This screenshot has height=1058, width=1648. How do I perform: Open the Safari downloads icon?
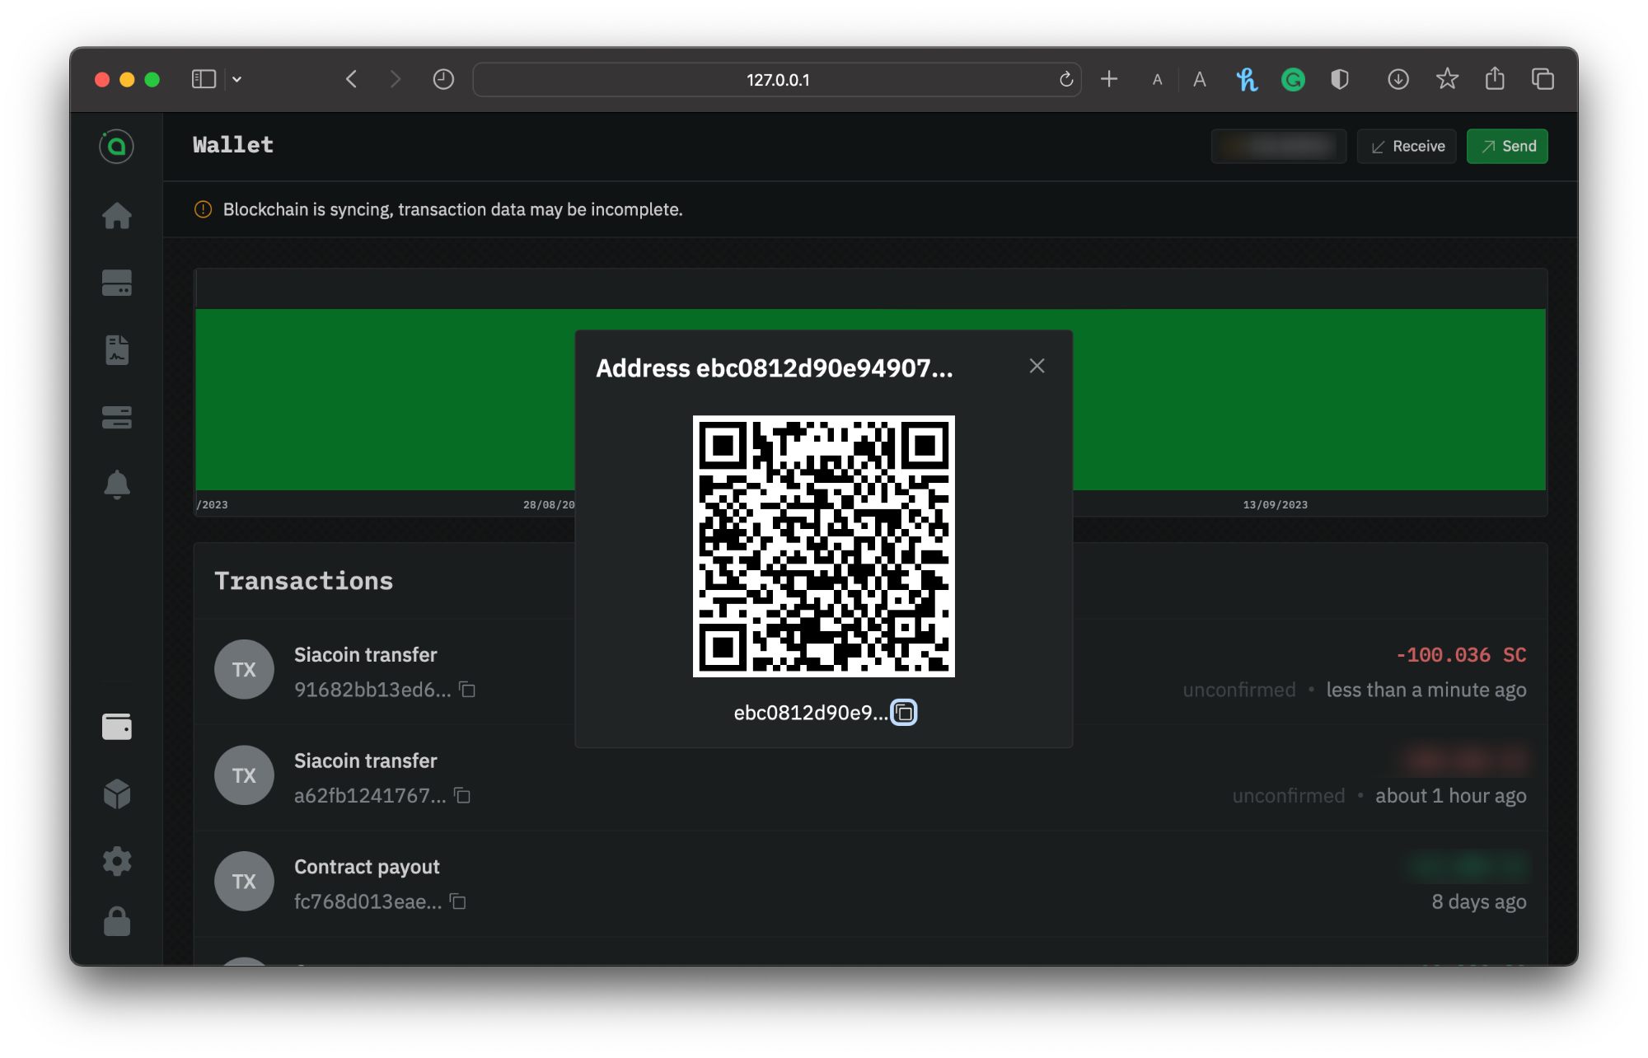1398,80
